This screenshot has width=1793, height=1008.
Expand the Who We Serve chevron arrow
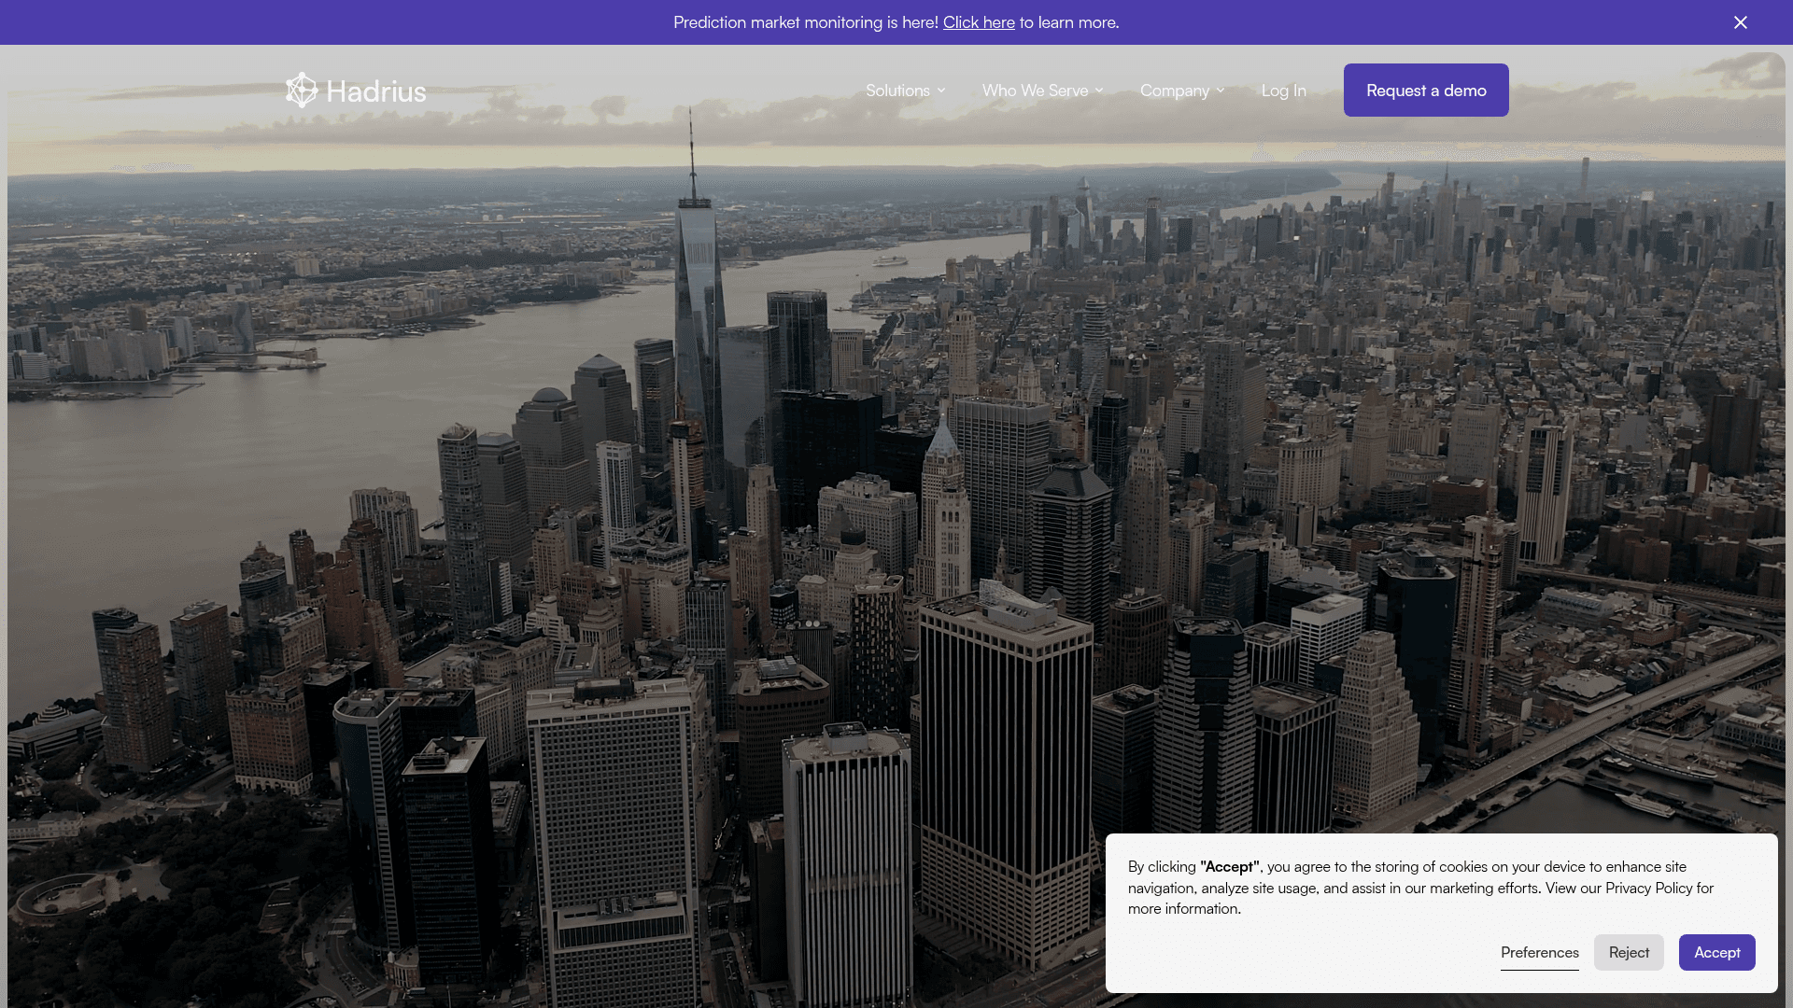(x=1099, y=91)
